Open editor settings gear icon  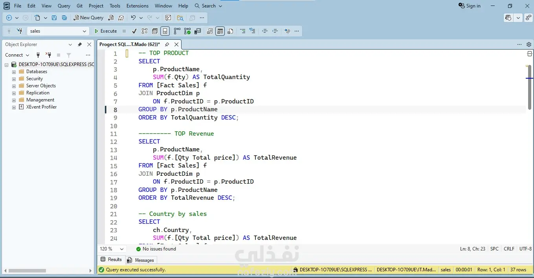tap(529, 44)
